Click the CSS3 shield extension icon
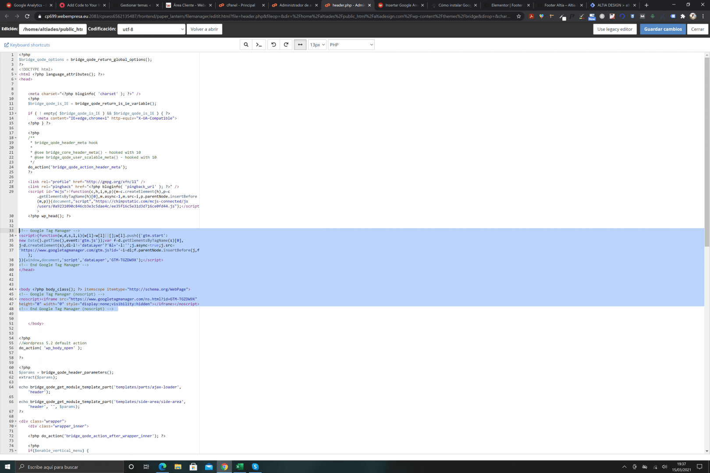This screenshot has height=473, width=710. point(632,16)
